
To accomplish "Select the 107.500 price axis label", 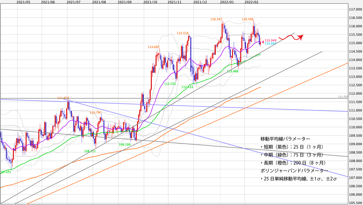I will point(355,169).
